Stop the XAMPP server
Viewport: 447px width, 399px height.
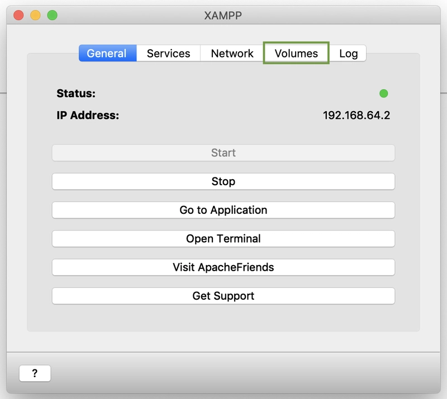pyautogui.click(x=223, y=181)
